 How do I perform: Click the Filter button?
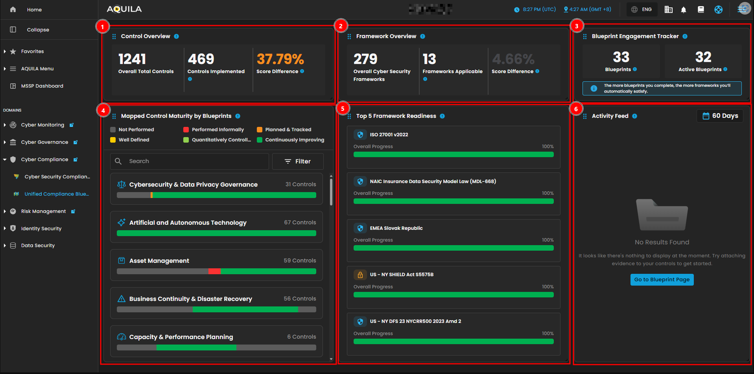298,161
